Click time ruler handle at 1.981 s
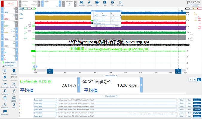202x119 pixels. point(50,71)
